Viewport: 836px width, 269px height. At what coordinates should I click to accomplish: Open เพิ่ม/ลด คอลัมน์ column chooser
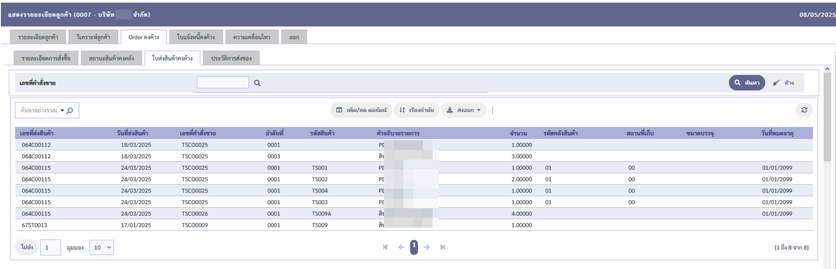point(361,110)
